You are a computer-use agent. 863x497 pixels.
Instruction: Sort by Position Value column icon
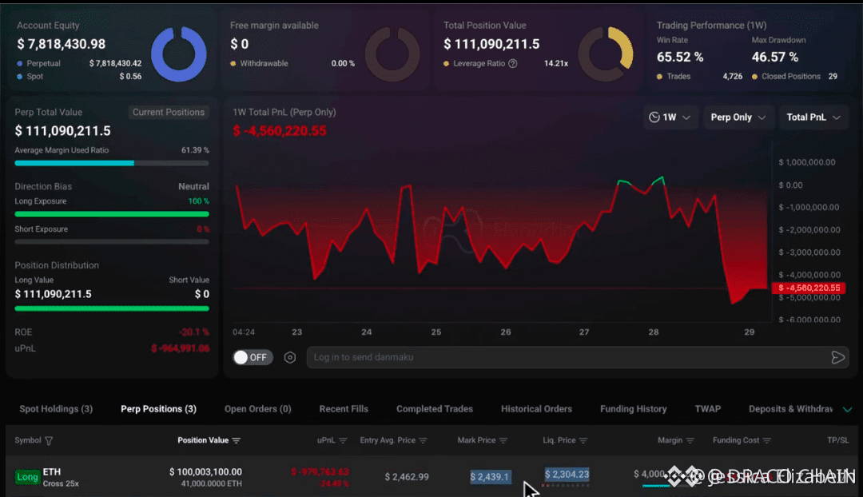[236, 440]
